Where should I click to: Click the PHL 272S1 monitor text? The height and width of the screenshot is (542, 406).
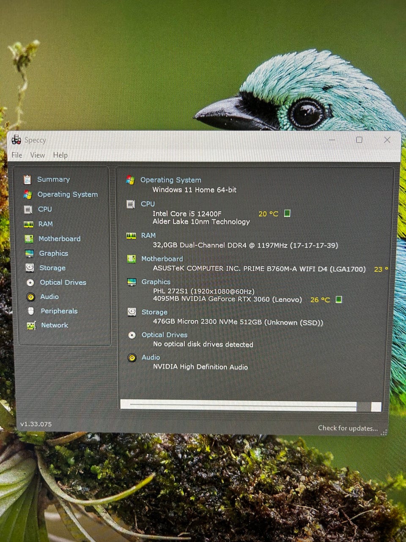pyautogui.click(x=204, y=291)
